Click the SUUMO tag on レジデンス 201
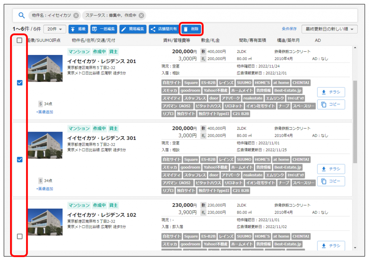Viewport: 369px width, 260px height. (x=244, y=83)
